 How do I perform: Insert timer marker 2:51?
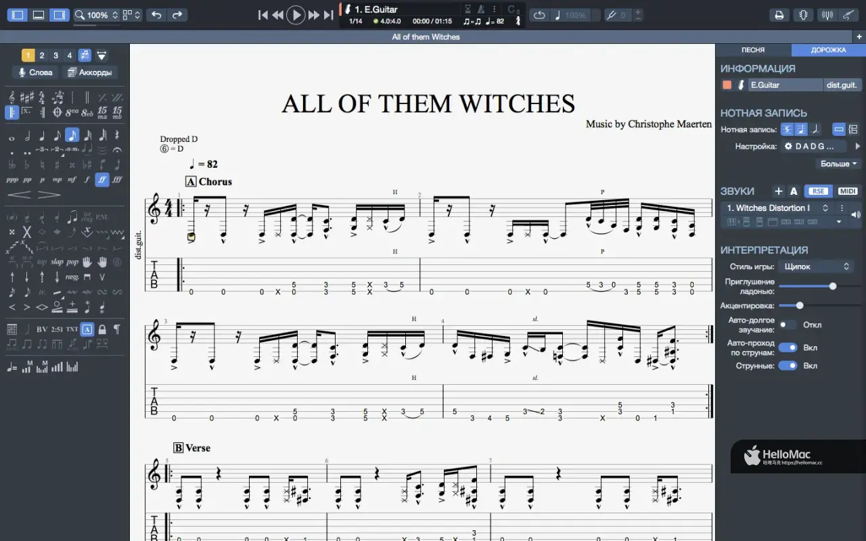[57, 329]
